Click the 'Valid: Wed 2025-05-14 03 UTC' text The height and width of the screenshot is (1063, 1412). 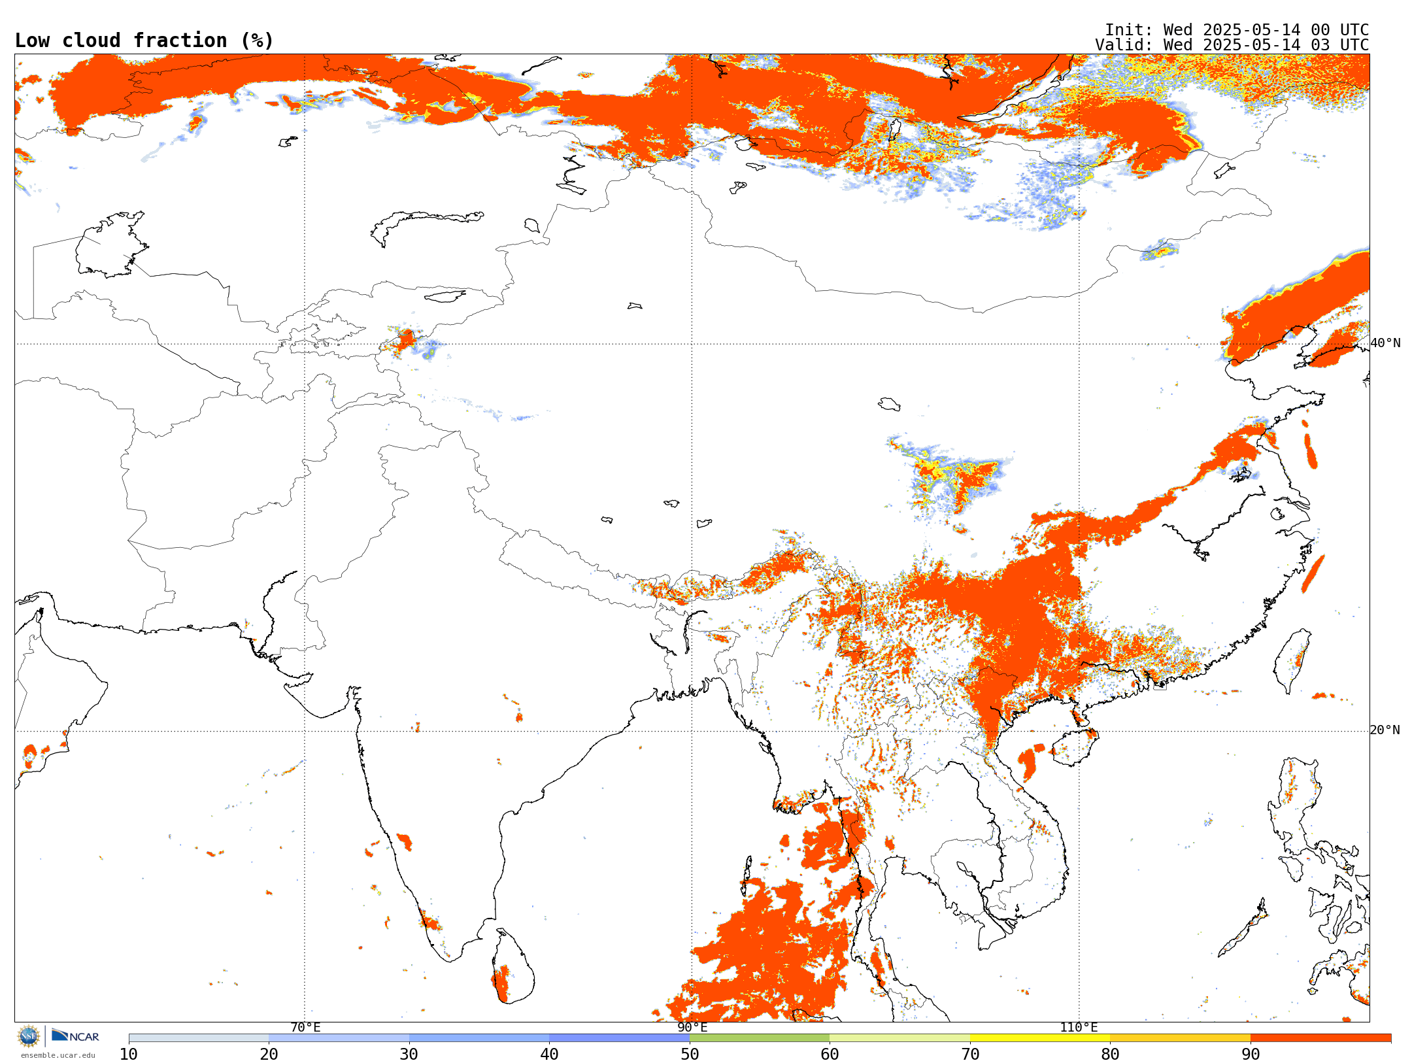point(1232,45)
